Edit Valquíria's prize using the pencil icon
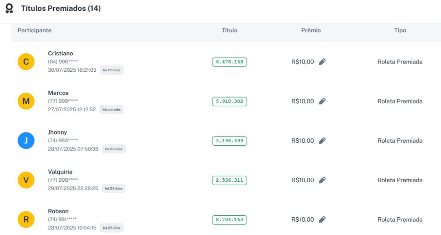 322,180
